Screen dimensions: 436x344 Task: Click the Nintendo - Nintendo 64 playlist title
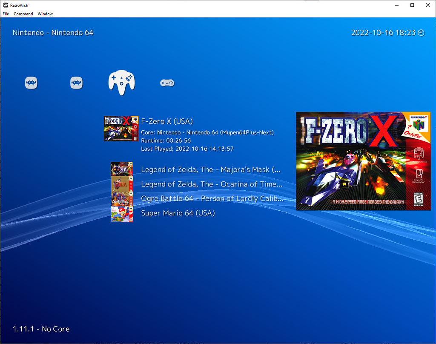[53, 32]
